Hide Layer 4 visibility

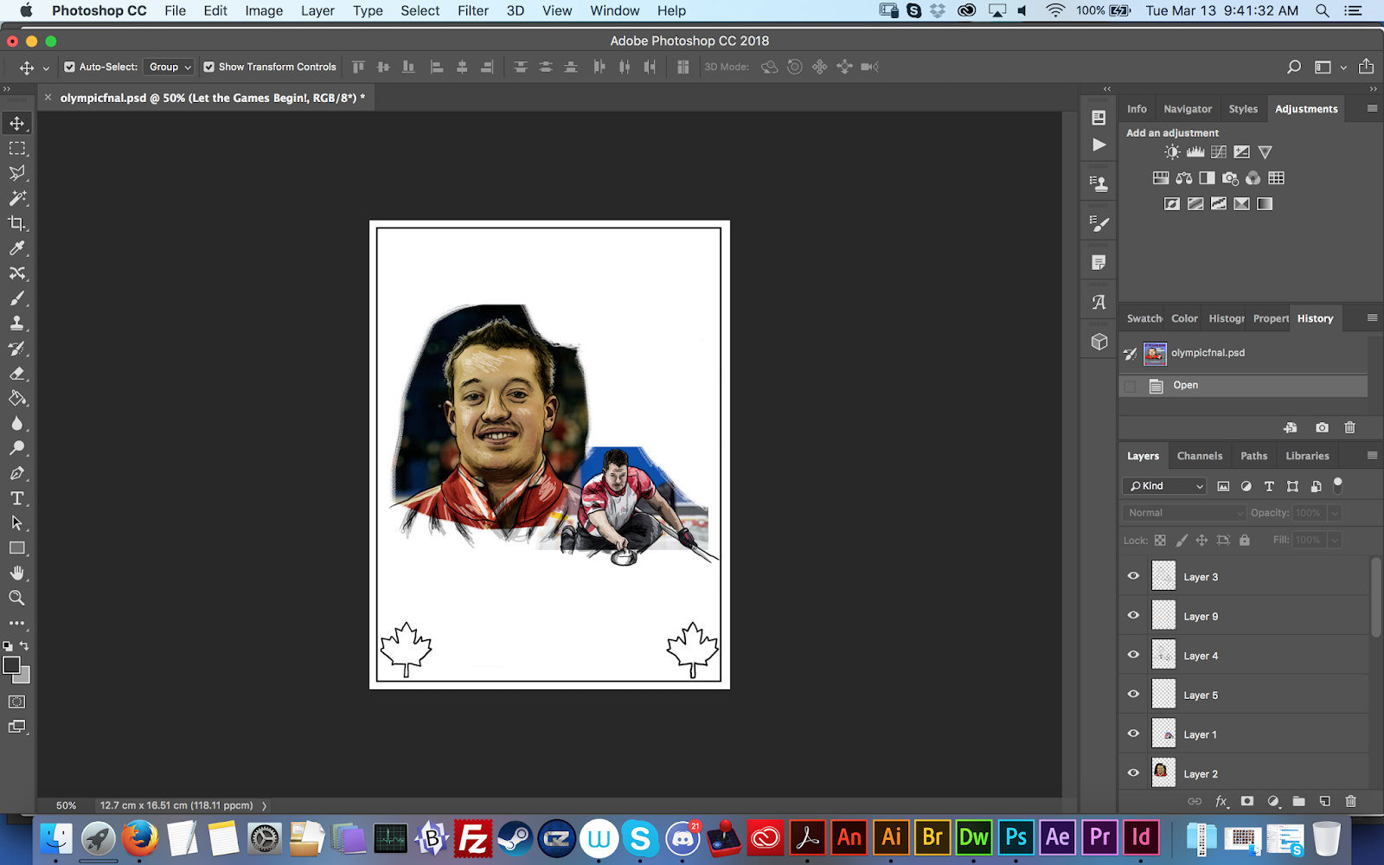[x=1133, y=655]
